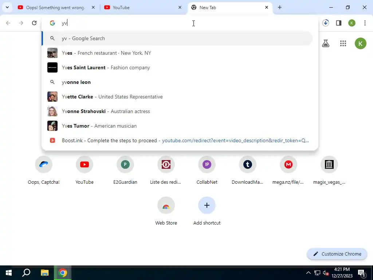The height and width of the screenshot is (280, 373).
Task: Toggle the Chrome side panel
Action: [339, 23]
